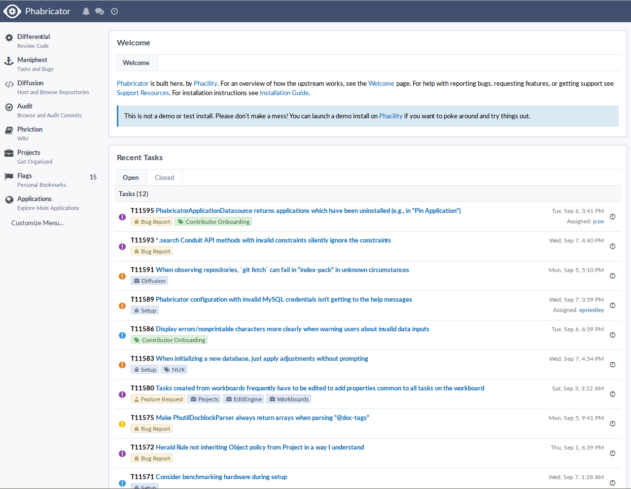The width and height of the screenshot is (631, 489).
Task: Click Bug Report tag on T11593
Action: [x=152, y=251]
